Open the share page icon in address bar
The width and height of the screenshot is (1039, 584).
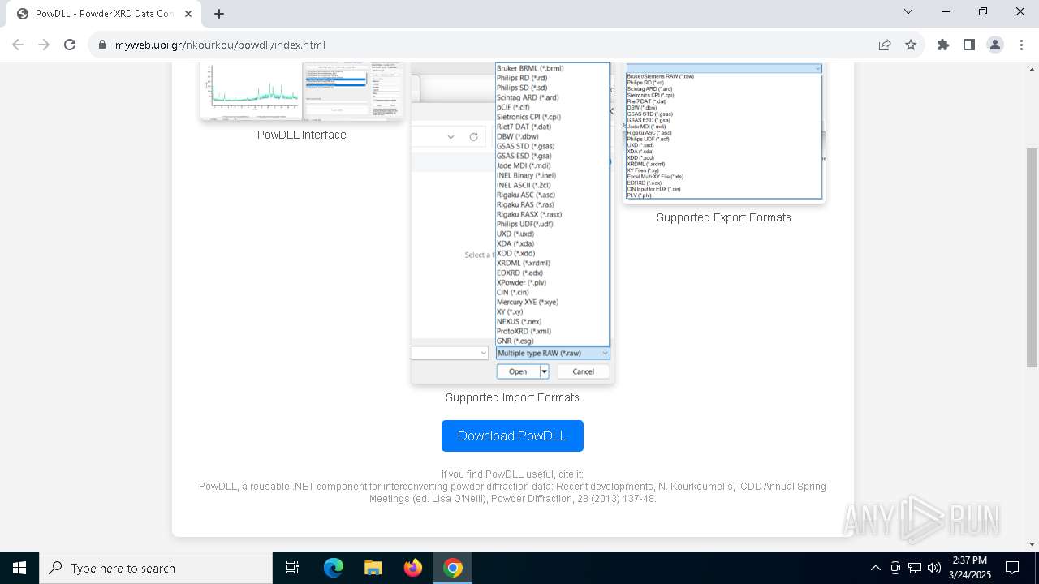(885, 45)
